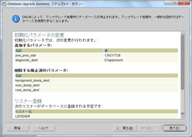This screenshot has width=192, height=137.
Task: Click the scrollbar down arrow
Action: (183, 117)
